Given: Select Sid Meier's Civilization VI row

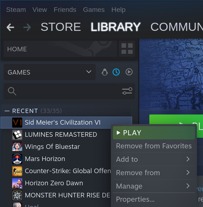Looking at the screenshot, I should pyautogui.click(x=66, y=123).
